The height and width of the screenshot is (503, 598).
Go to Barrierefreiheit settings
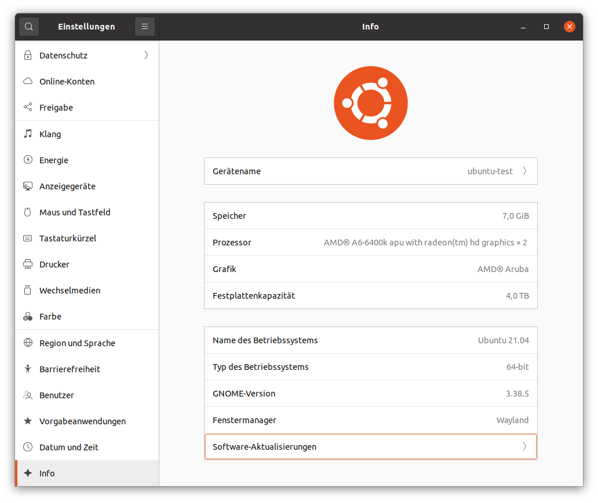point(87,369)
